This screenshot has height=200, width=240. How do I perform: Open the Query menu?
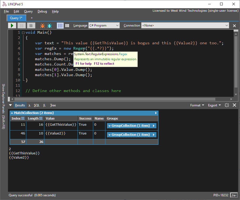point(28,11)
